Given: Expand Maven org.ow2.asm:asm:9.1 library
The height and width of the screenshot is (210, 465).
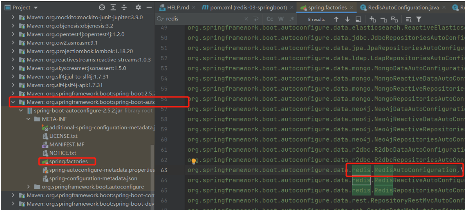Looking at the screenshot, I should [x=13, y=43].
